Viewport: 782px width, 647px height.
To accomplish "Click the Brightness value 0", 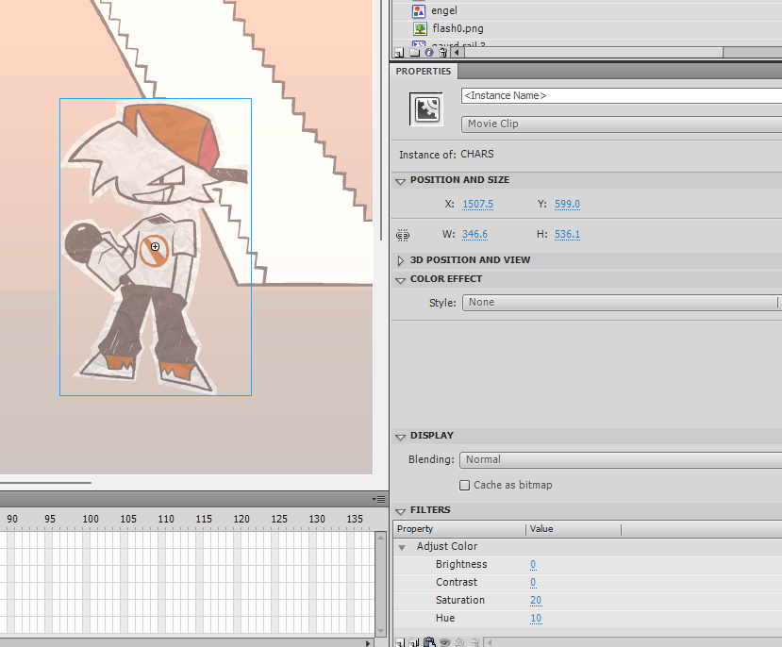I will [x=533, y=564].
